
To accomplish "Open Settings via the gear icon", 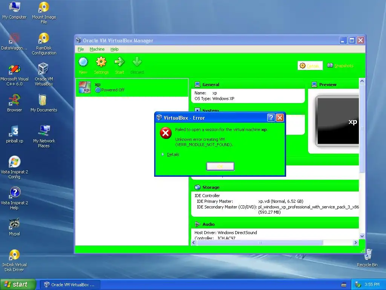I will point(101,62).
